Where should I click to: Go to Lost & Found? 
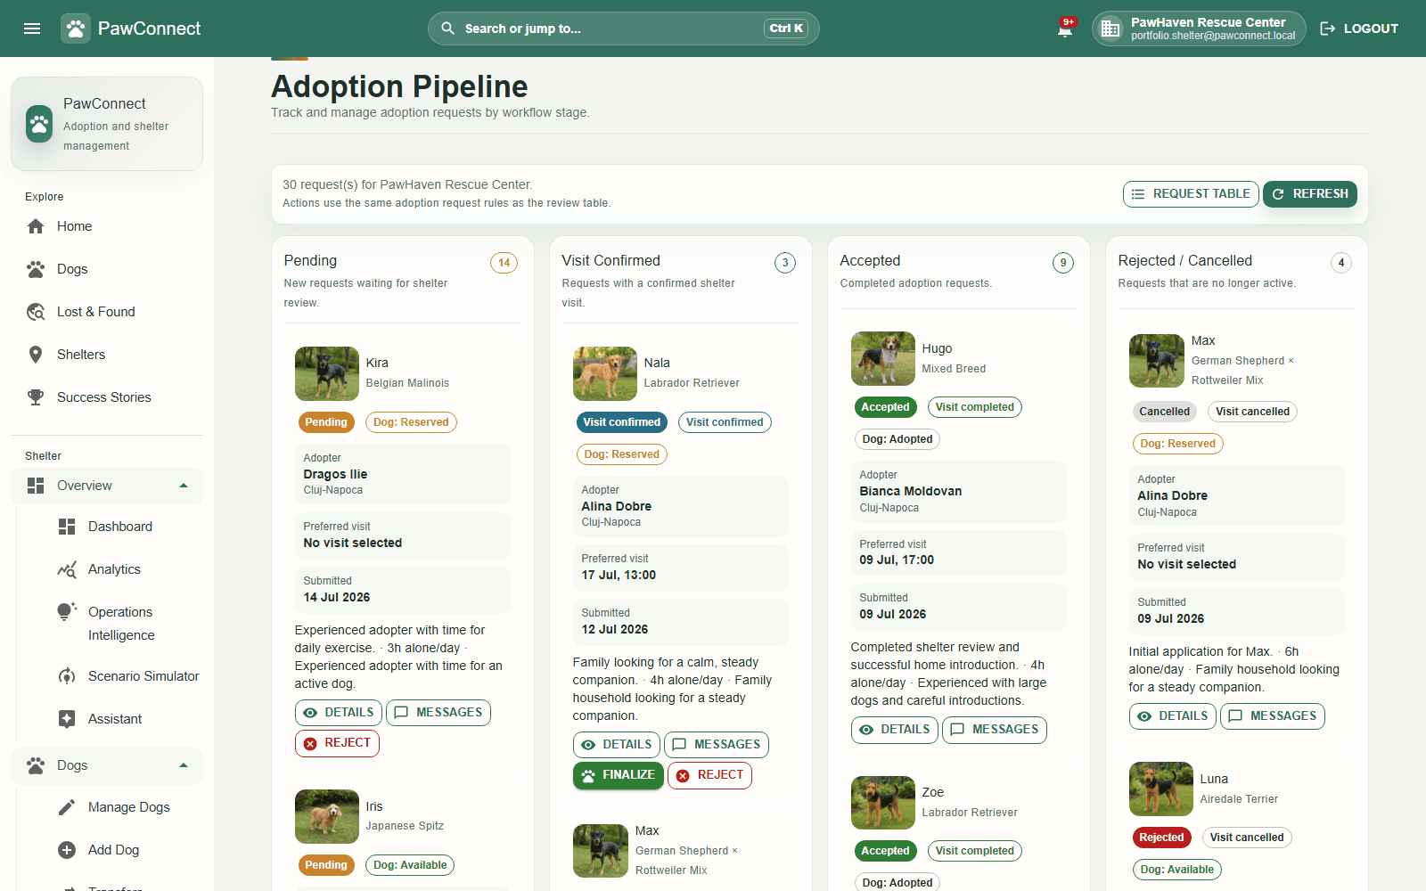click(107, 312)
